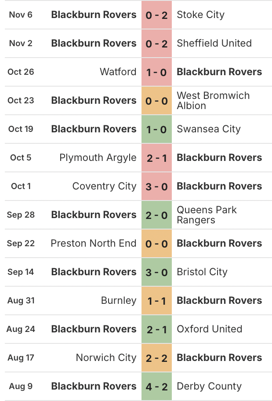
Task: Open the 4 - 2 Derby County match score
Action: [156, 386]
